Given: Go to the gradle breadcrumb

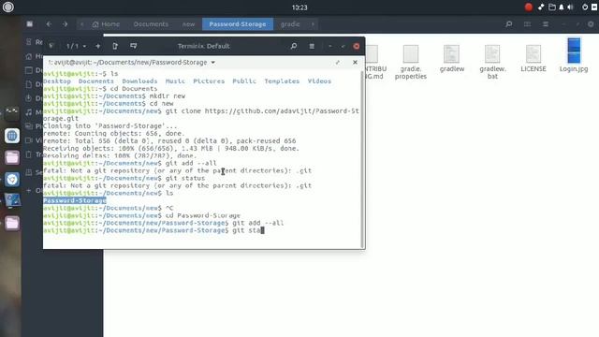Looking at the screenshot, I should pyautogui.click(x=290, y=24).
